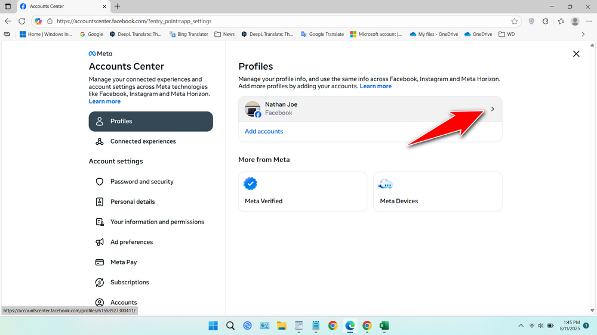
Task: Open Subscriptions settings
Action: (x=151, y=283)
